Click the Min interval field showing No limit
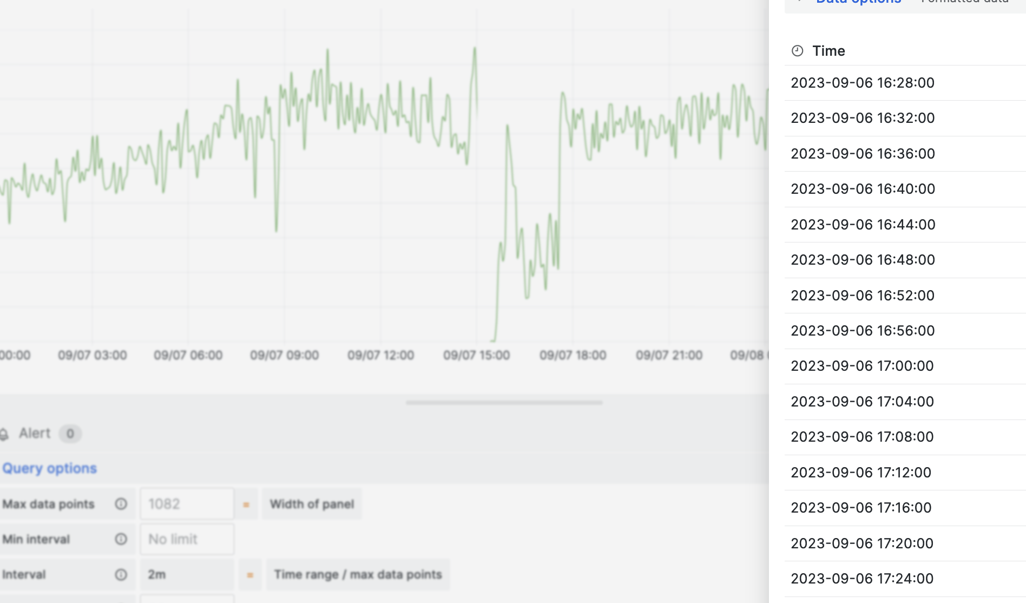The height and width of the screenshot is (603, 1026). pyautogui.click(x=187, y=539)
